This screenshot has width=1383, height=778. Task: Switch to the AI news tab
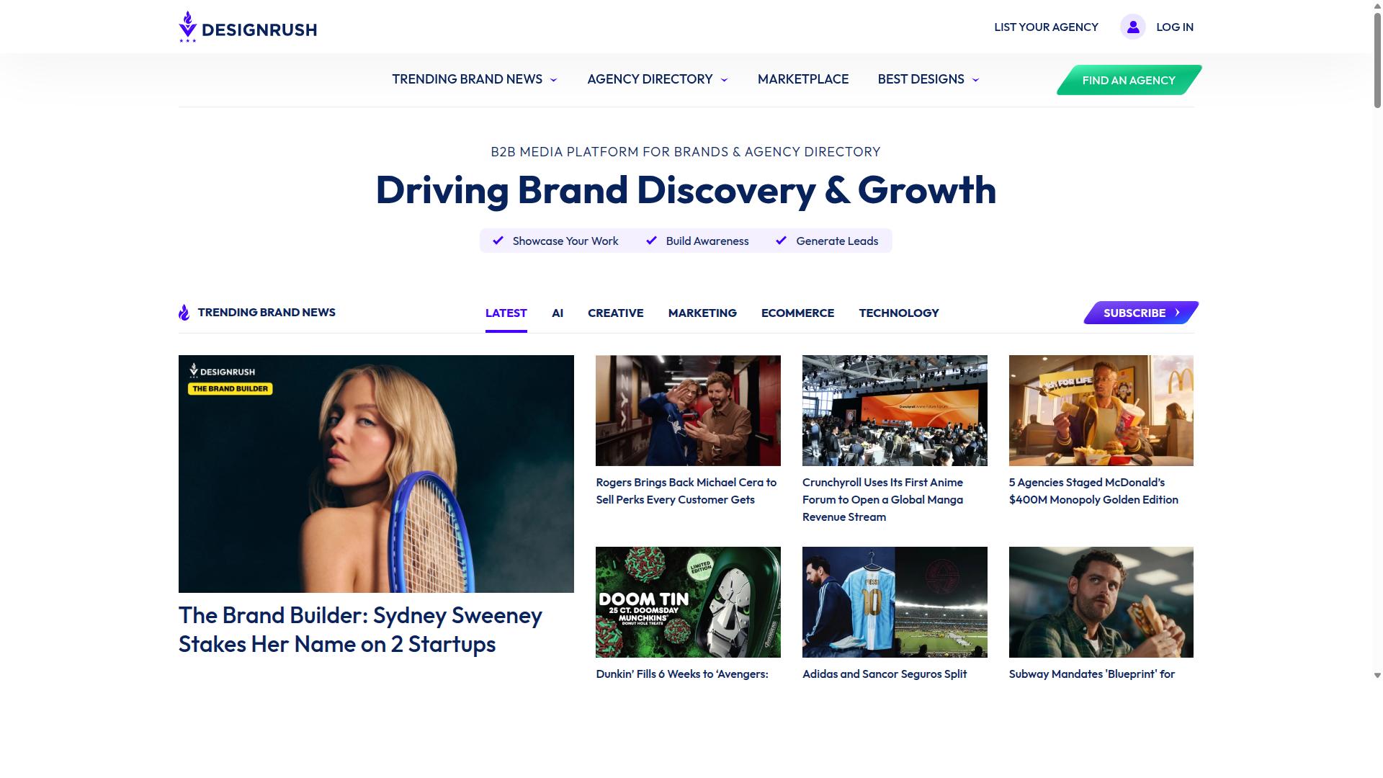coord(558,313)
